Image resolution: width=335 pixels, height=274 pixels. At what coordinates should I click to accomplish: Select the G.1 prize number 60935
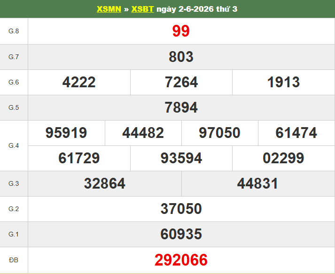181,234
